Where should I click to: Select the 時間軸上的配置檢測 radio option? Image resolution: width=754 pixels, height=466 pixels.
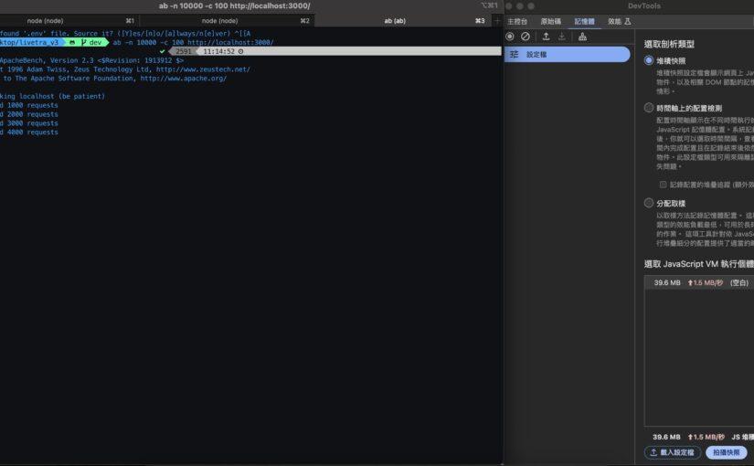coord(650,108)
